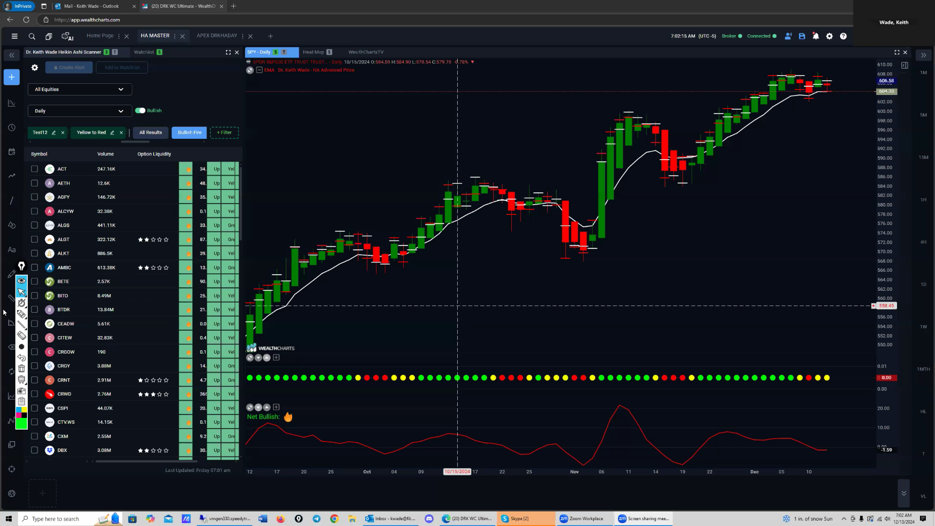935x526 pixels.
Task: Open the AI assistant icon
Action: [67, 36]
